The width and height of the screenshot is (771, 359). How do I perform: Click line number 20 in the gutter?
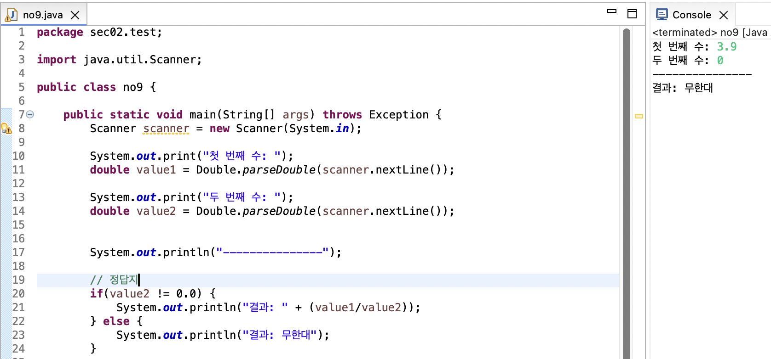(x=18, y=294)
